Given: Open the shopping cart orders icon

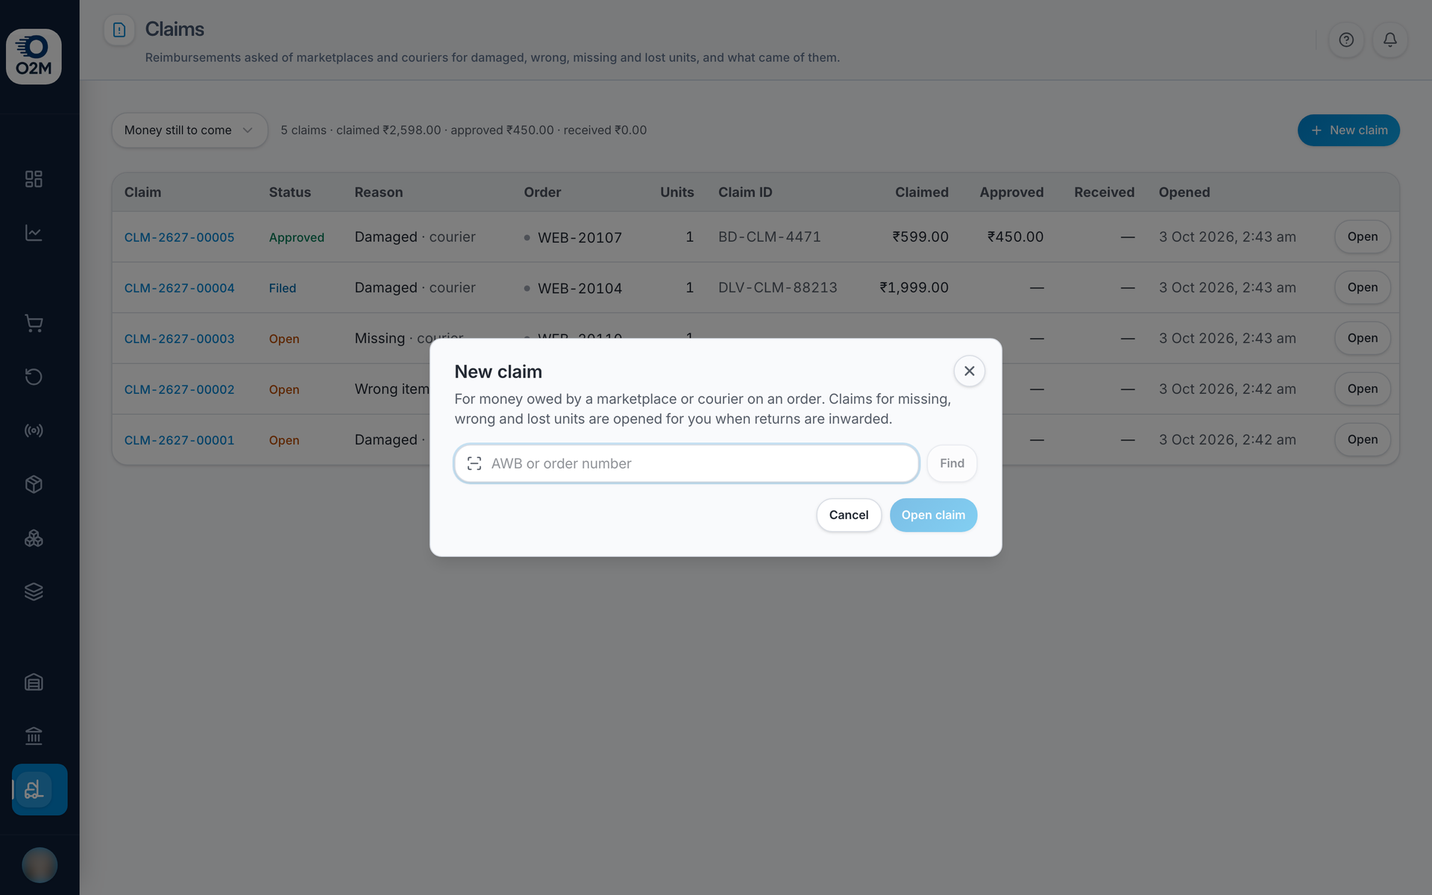Looking at the screenshot, I should [34, 323].
